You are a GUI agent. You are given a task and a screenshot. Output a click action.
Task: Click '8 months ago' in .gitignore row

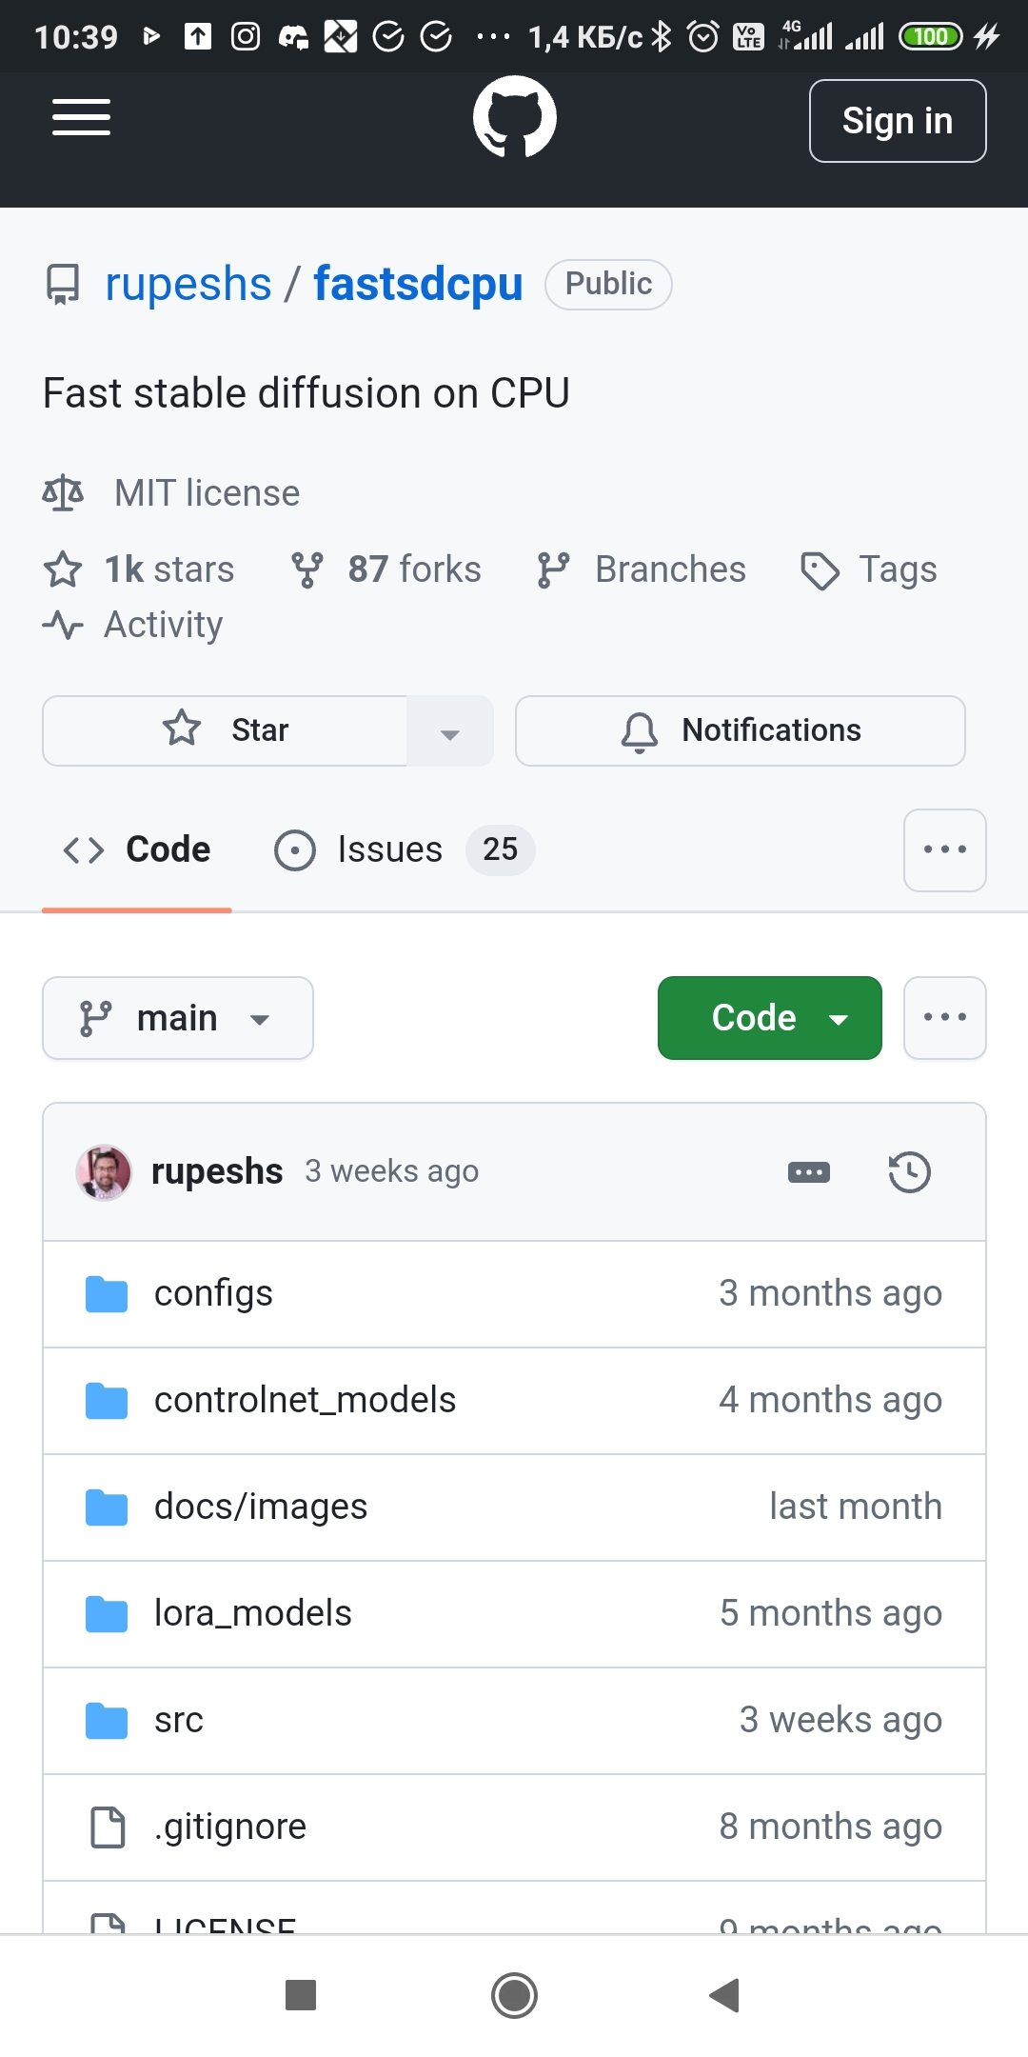pyautogui.click(x=831, y=1827)
